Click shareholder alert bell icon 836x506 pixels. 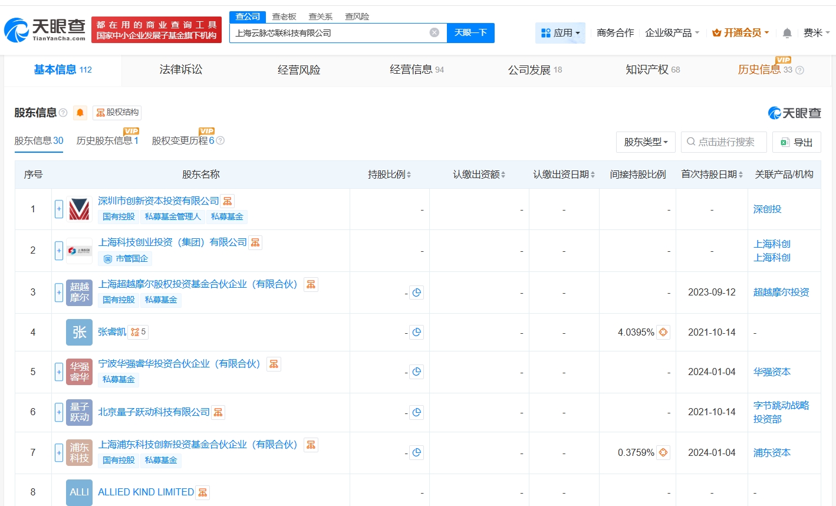pos(80,113)
